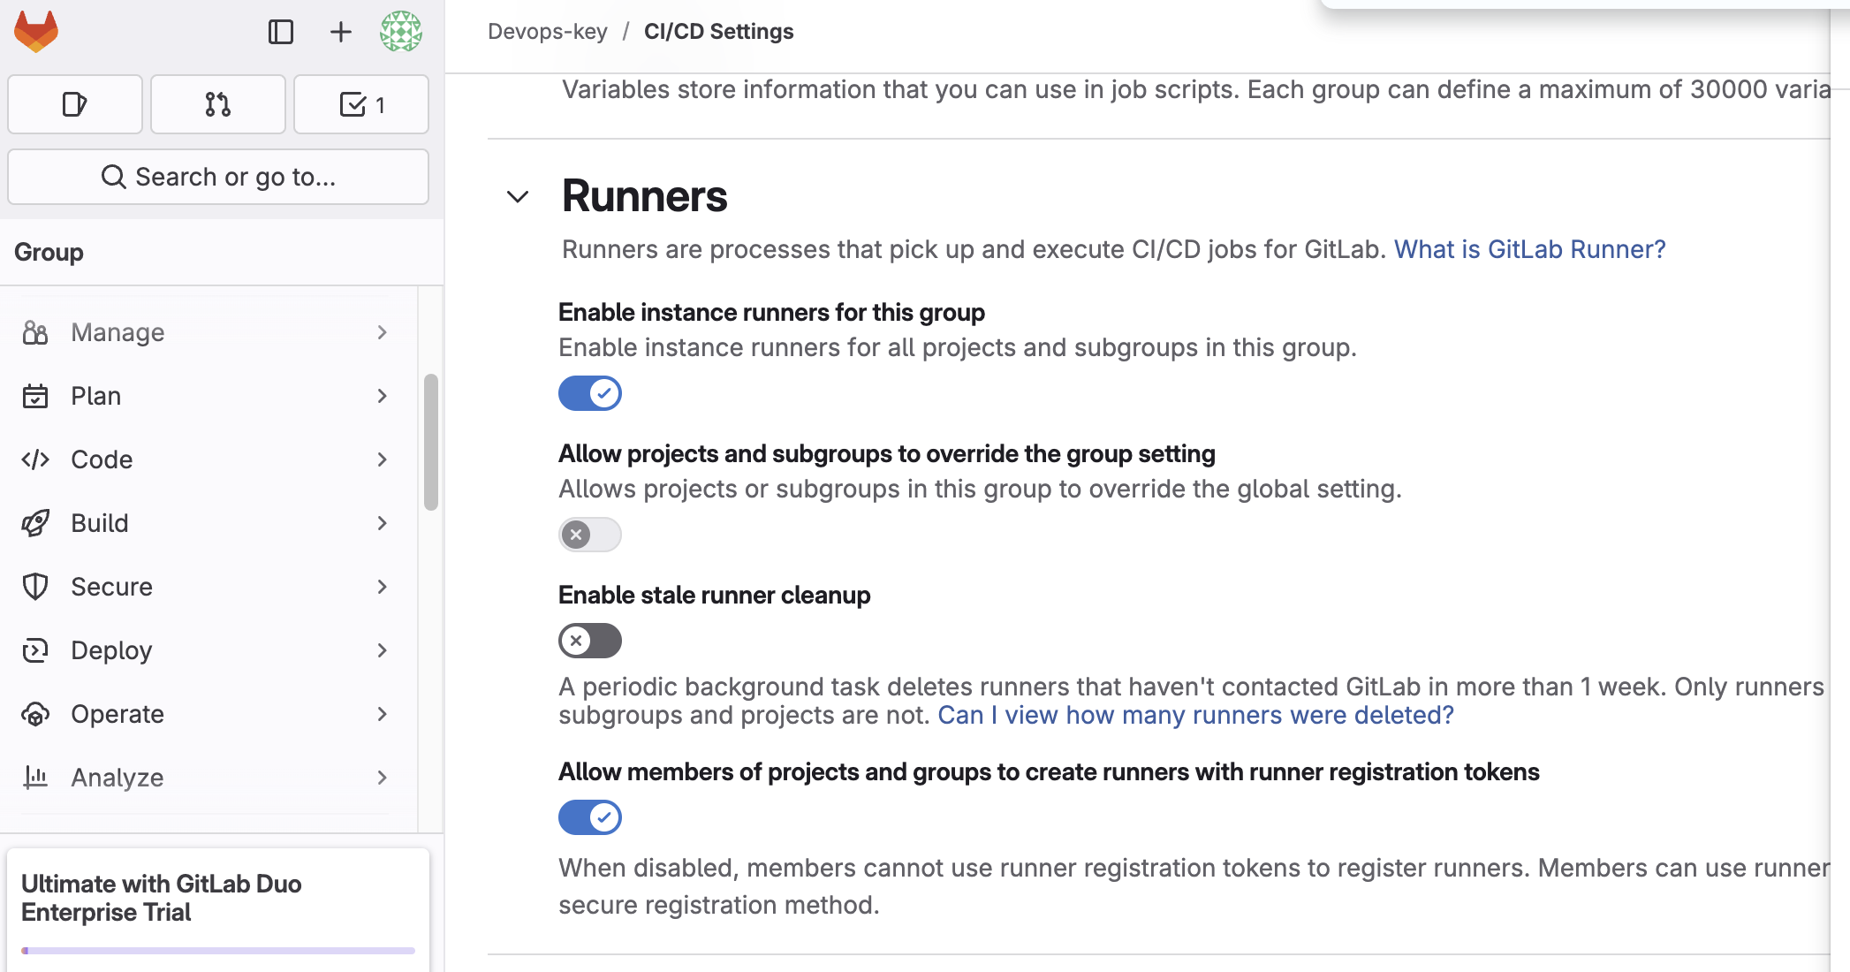This screenshot has height=972, width=1850.
Task: Collapse the Runners section chevron
Action: pos(518,196)
